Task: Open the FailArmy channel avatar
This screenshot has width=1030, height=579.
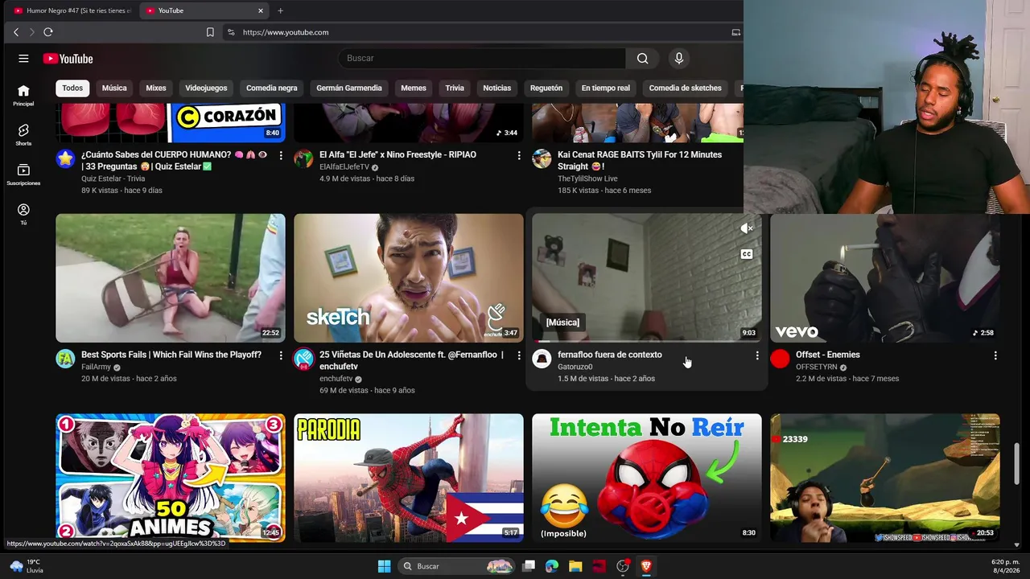Action: coord(65,359)
